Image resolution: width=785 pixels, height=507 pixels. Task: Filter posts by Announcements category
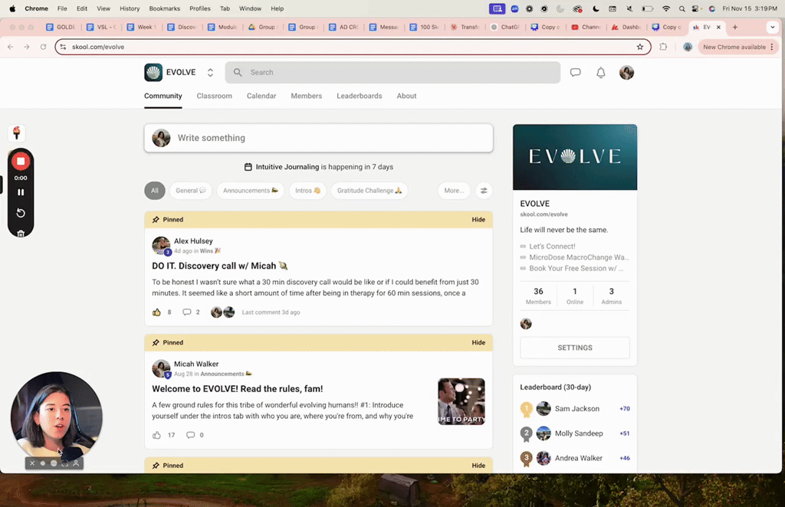pos(251,191)
